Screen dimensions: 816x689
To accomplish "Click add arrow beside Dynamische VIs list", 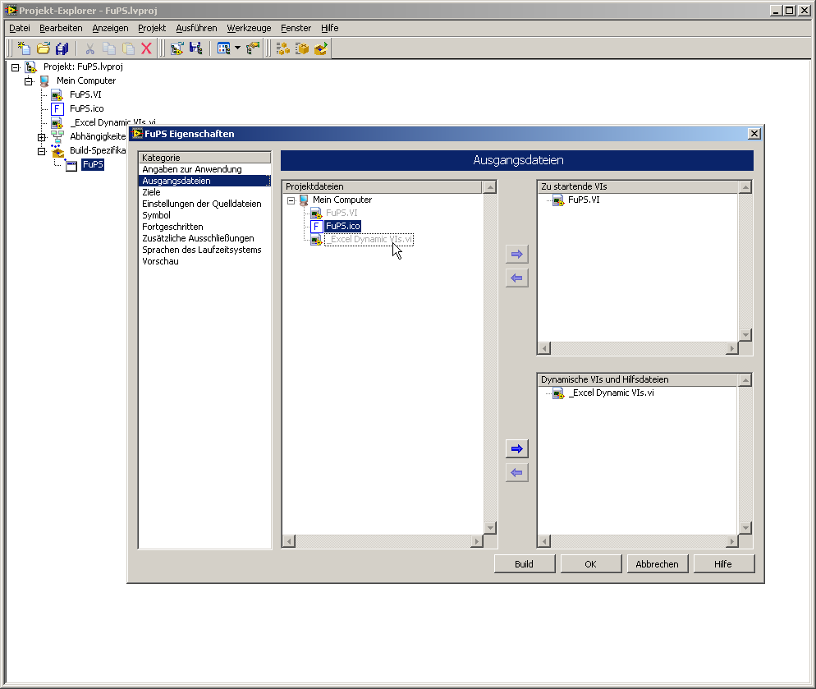I will 517,449.
